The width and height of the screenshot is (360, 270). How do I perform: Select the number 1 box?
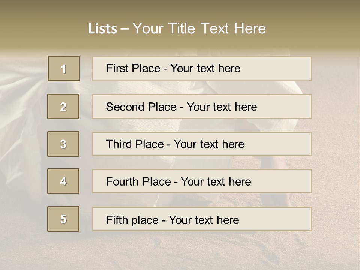[x=64, y=69]
